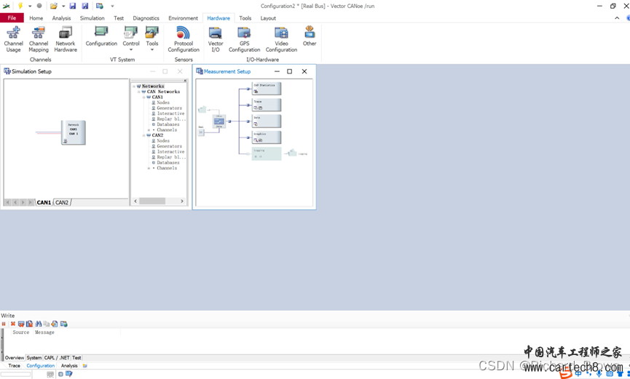Collapse the ribbon using the chevron
The image size is (630, 379).
(617, 18)
